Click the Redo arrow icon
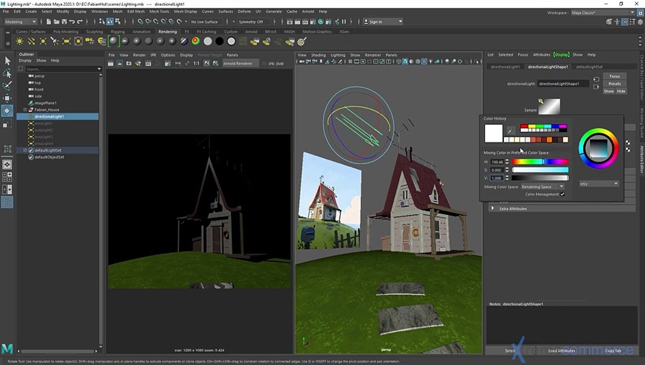 [79, 22]
